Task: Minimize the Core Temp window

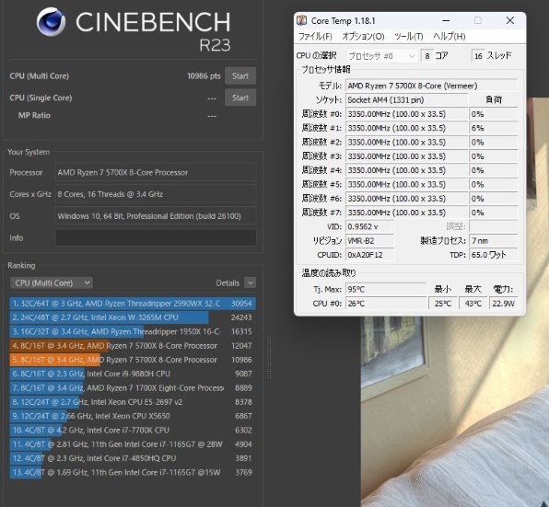Action: click(x=446, y=20)
